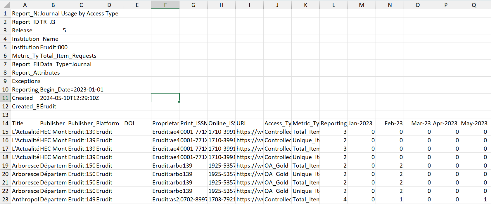Click HEC Mont publisher in row 16
Viewport: 491px width, 204px height.
pyautogui.click(x=53, y=140)
